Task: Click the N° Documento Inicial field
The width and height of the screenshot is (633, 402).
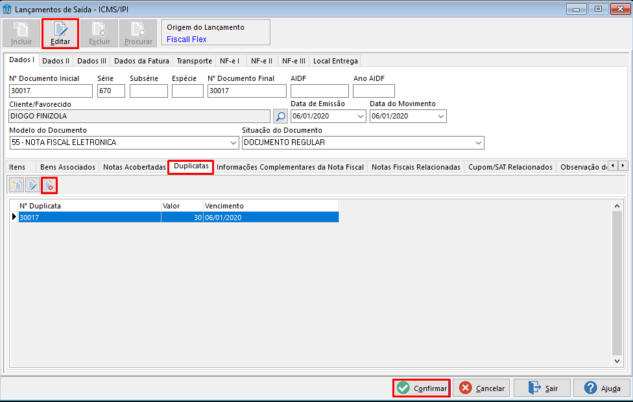Action: click(x=51, y=91)
